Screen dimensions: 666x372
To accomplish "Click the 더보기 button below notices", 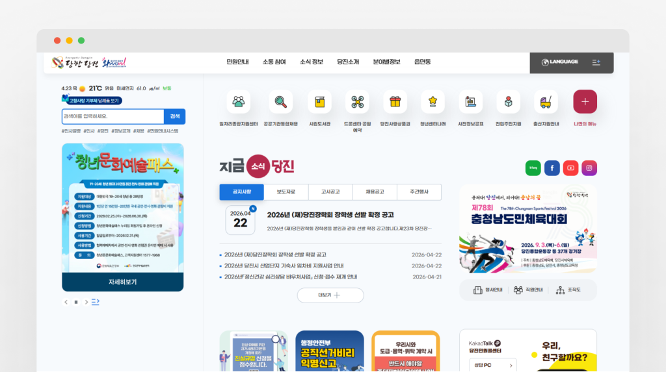I will (330, 295).
